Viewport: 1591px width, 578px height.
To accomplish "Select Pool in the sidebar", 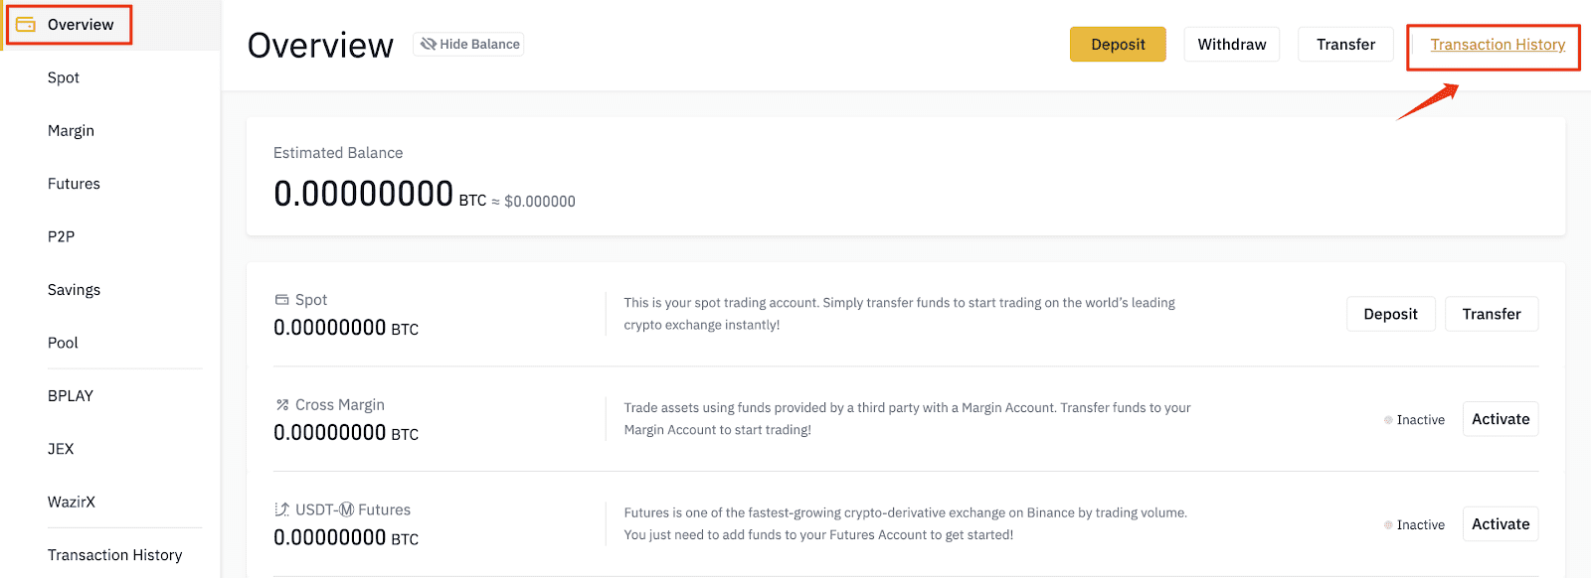I will (63, 343).
